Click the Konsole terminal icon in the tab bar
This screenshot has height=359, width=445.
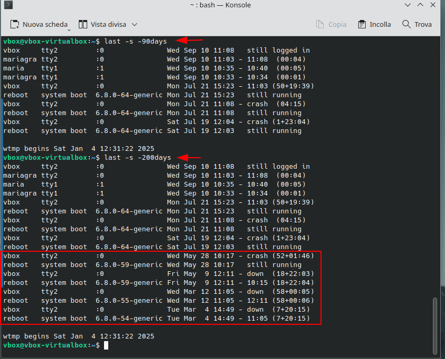coord(7,5)
